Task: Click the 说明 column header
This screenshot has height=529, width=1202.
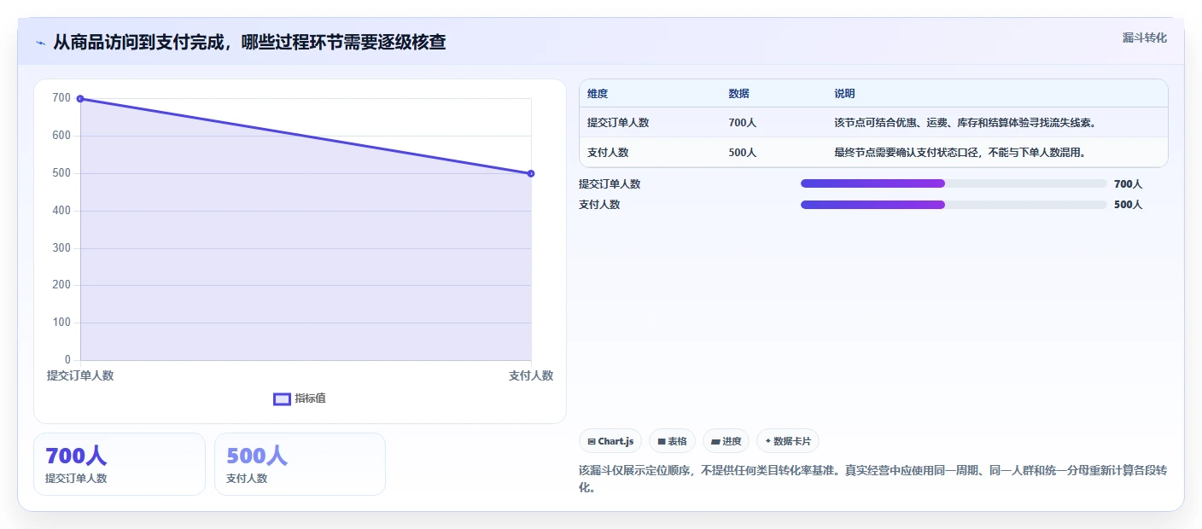Action: click(x=844, y=94)
